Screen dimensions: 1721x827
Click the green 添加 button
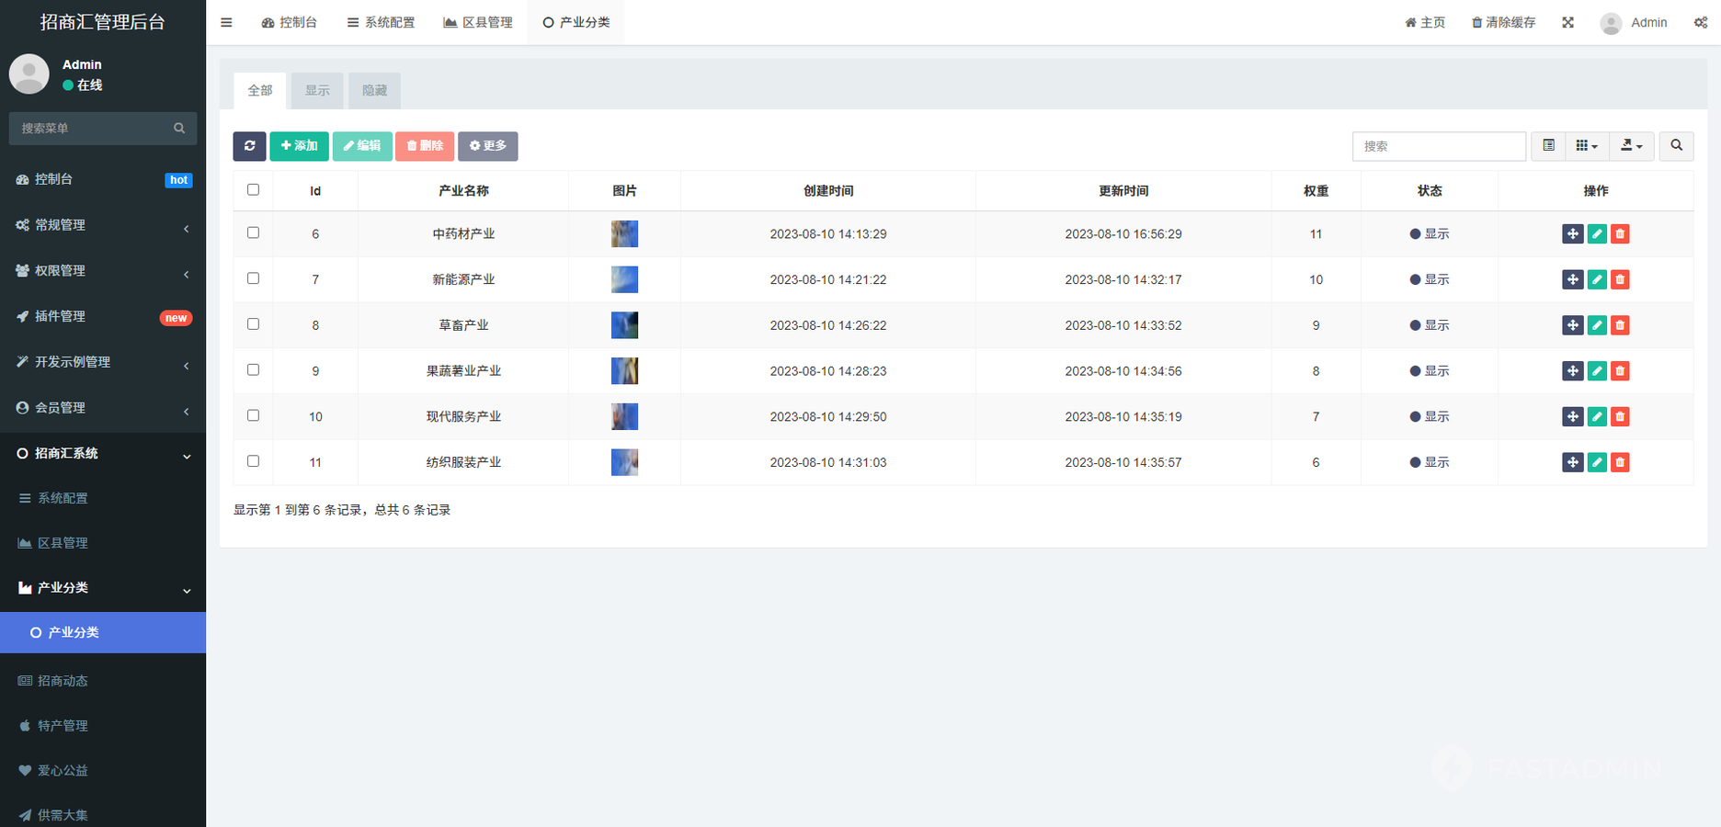[x=299, y=146]
